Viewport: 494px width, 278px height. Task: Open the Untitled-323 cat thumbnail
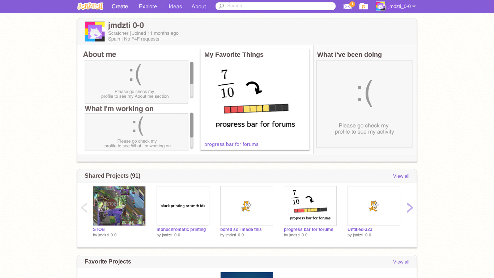[x=374, y=206]
